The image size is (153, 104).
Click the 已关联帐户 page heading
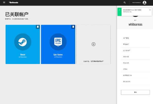coord(17,14)
